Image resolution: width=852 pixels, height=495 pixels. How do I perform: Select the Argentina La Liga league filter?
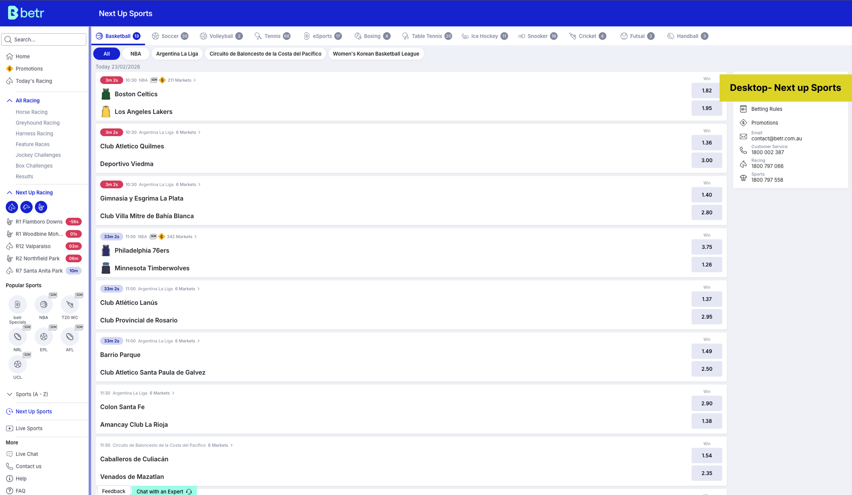click(x=177, y=54)
